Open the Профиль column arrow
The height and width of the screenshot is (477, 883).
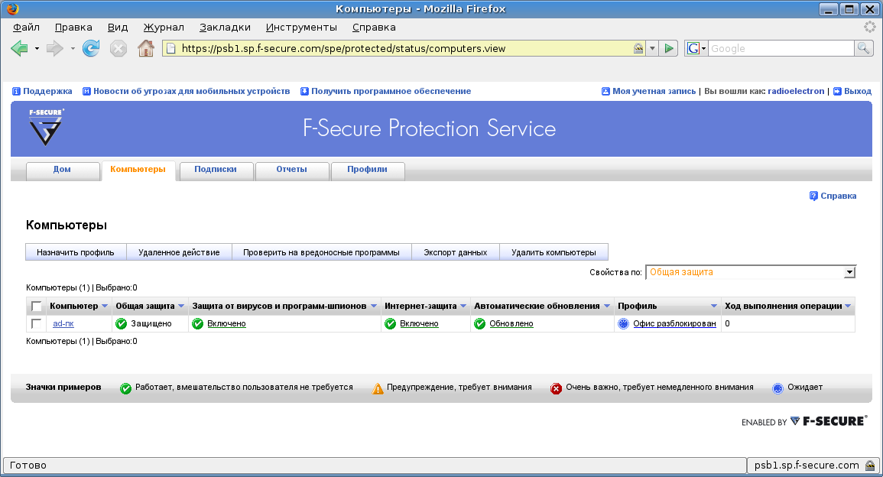click(x=713, y=307)
